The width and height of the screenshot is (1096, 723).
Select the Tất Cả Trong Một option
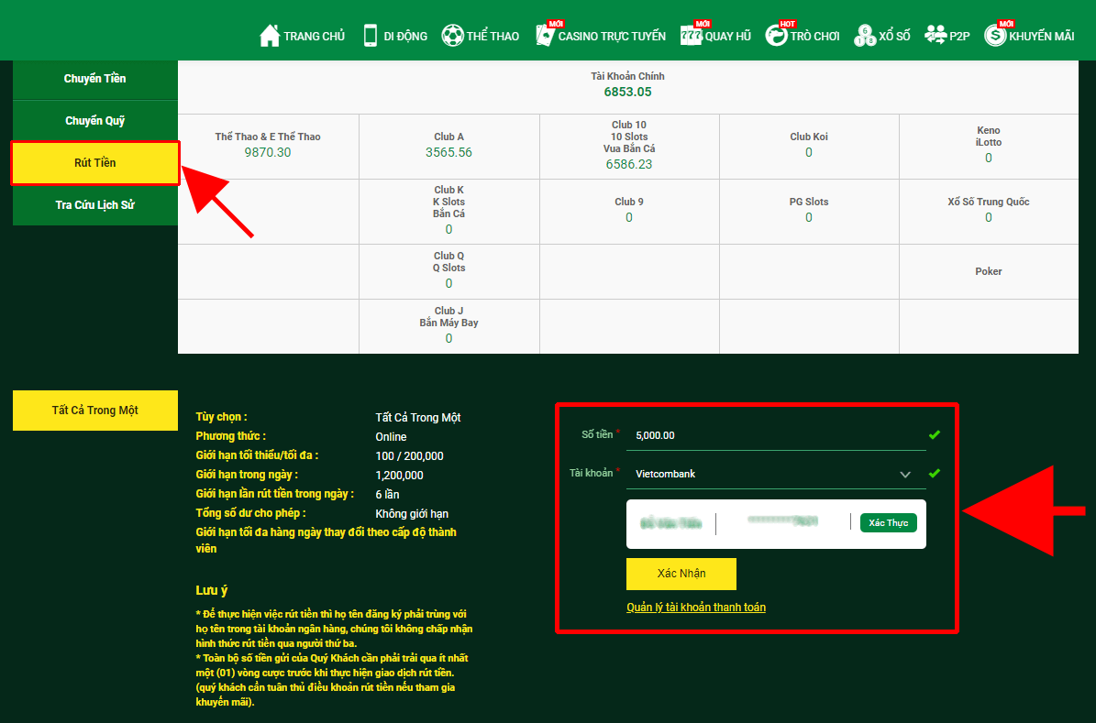tap(95, 411)
